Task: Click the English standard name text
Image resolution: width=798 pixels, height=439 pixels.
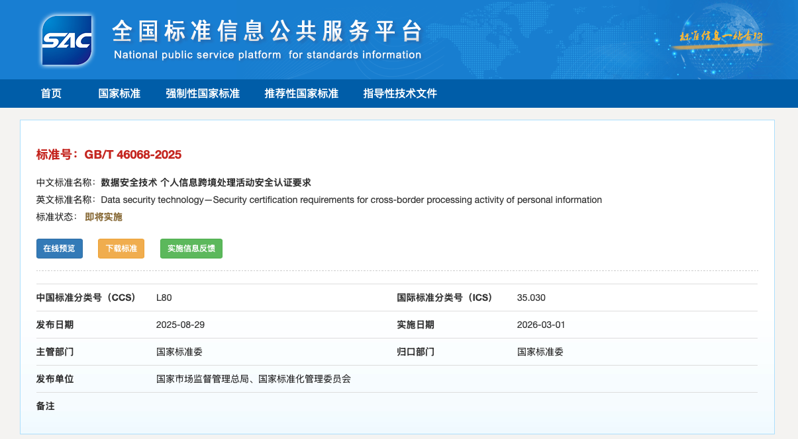Action: tap(351, 200)
